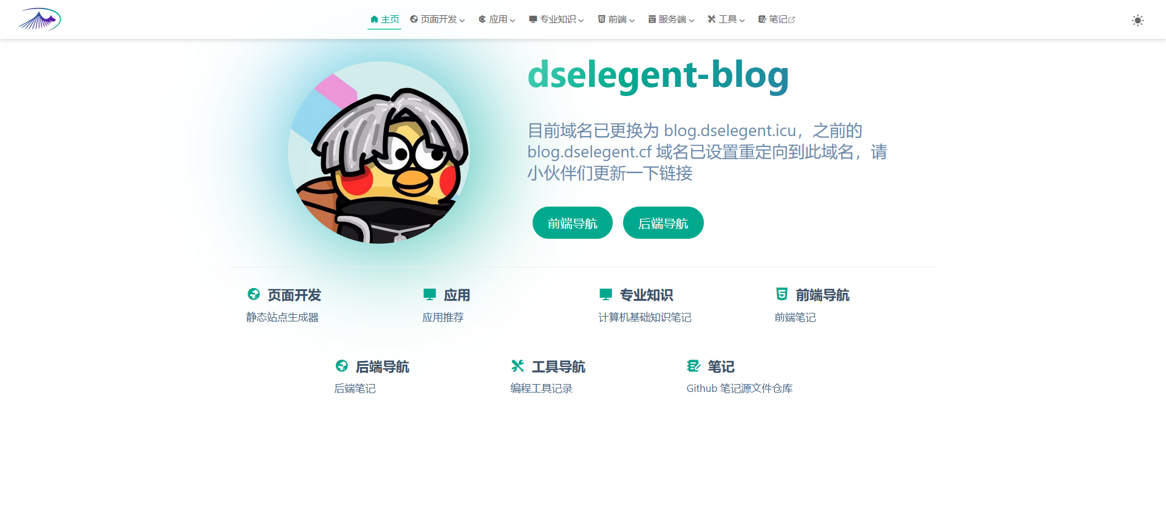Expand the 页面开发 dropdown in navbar

coord(437,19)
